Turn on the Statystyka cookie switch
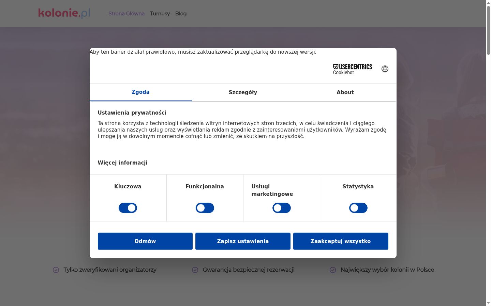 358,208
